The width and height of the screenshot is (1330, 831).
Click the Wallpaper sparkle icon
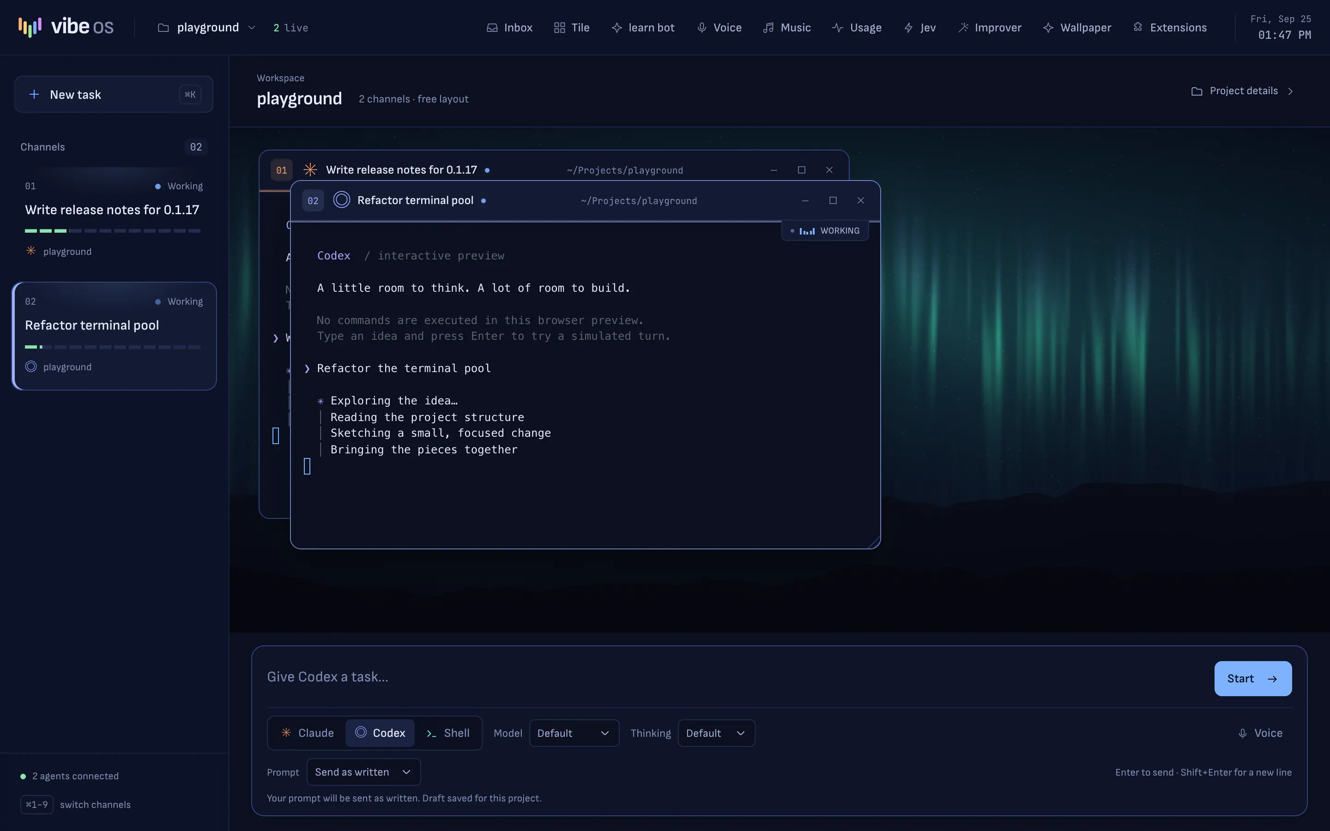(1048, 28)
